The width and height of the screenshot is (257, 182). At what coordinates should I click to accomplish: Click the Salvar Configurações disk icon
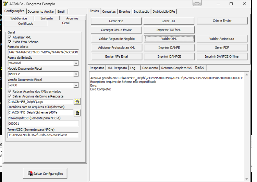pos(30,173)
